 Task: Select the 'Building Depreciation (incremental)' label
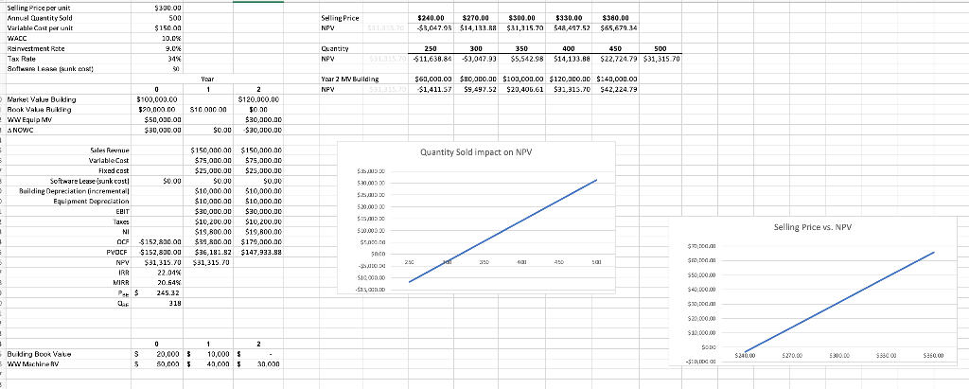tap(74, 190)
